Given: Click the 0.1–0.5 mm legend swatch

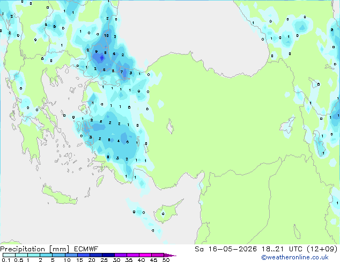Looking at the screenshot, I should point(9,255).
